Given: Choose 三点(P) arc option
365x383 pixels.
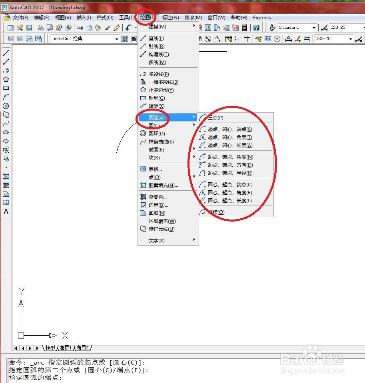Looking at the screenshot, I should (x=235, y=117).
